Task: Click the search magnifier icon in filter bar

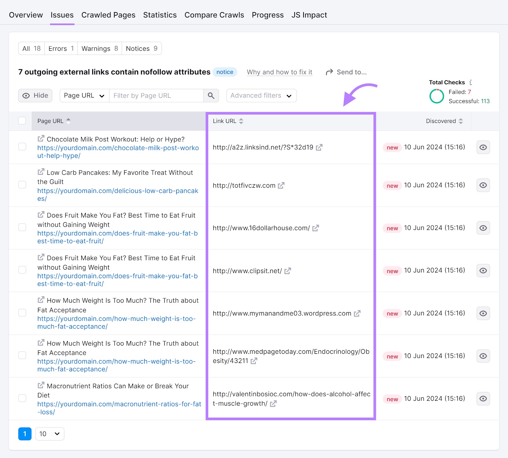Action: (x=211, y=95)
